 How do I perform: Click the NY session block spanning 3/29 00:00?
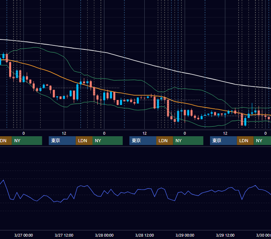pos(188,141)
